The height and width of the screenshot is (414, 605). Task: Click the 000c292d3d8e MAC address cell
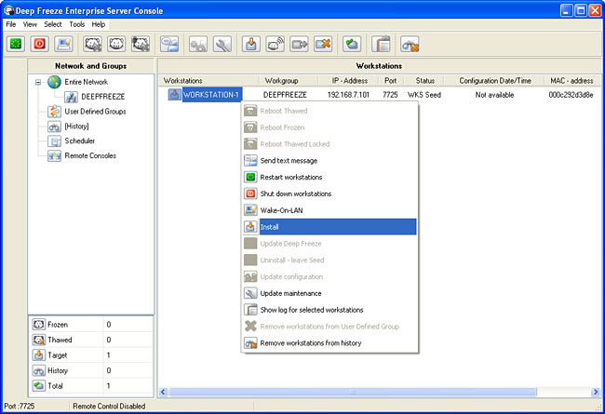click(571, 95)
